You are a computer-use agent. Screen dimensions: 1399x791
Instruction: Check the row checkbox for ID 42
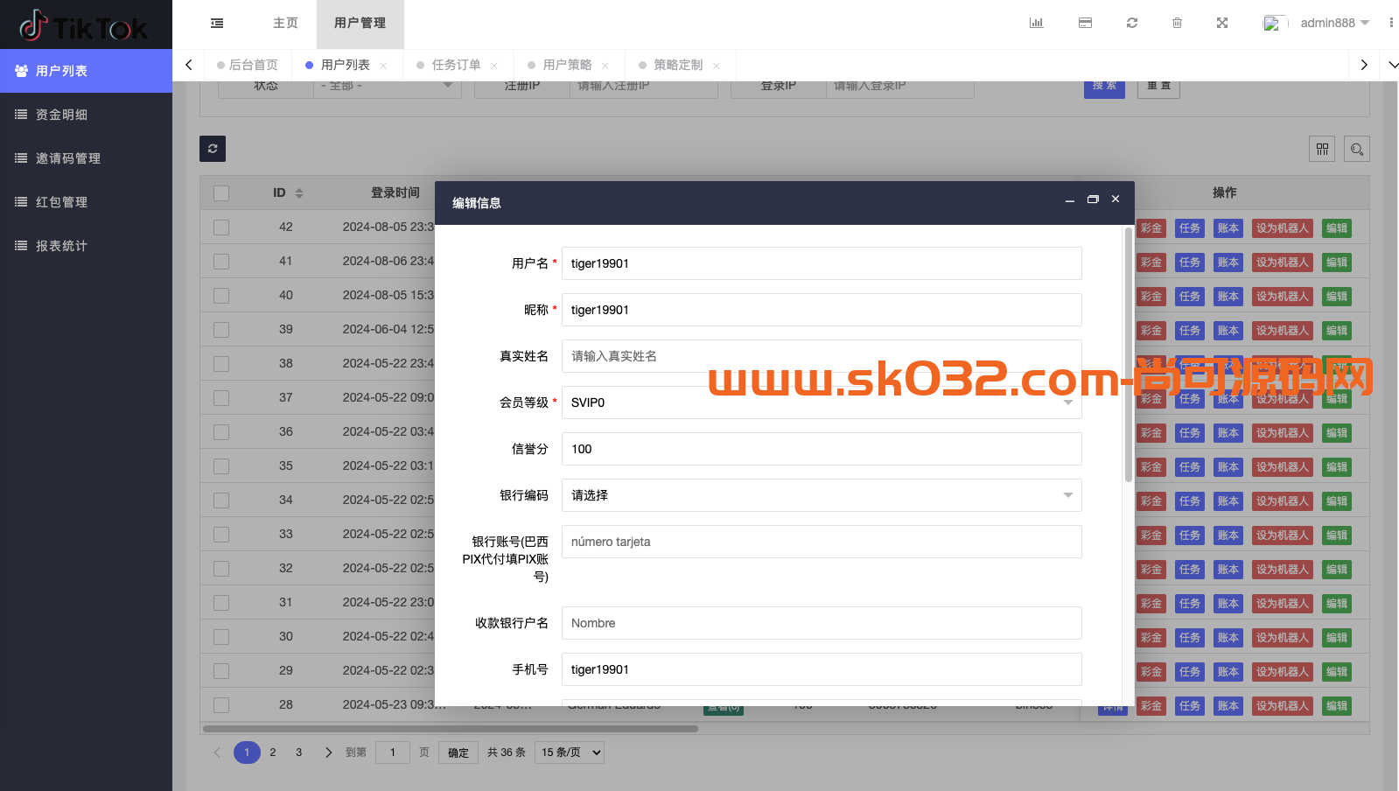click(221, 227)
